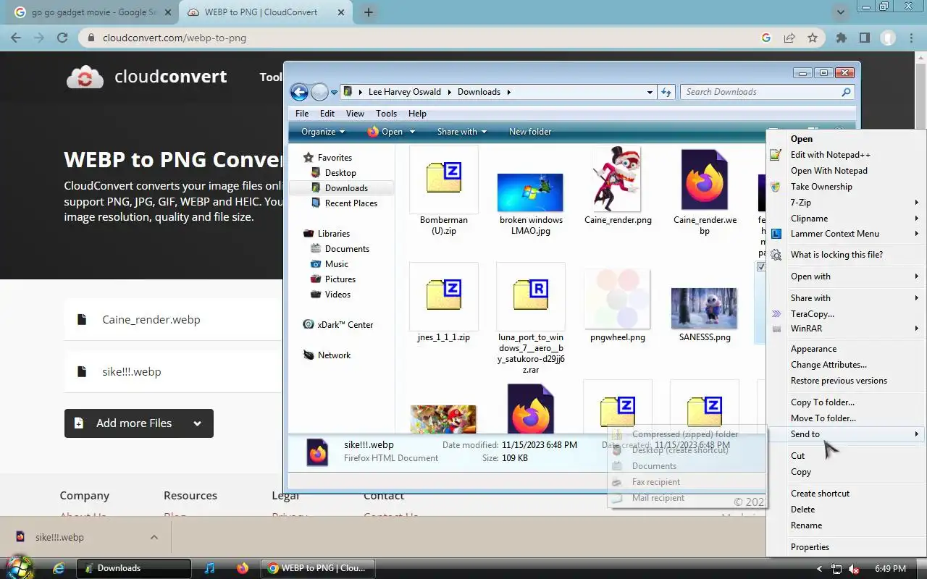
Task: Select the luna_port_to_windows_7 rar archive icon
Action: 531,296
